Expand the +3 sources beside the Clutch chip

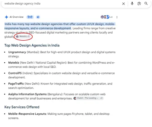[x=101, y=98]
